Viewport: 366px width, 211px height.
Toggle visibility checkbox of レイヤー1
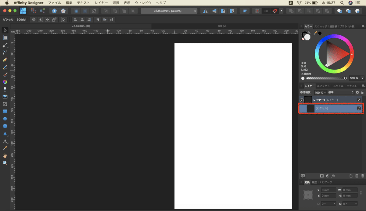tap(359, 100)
